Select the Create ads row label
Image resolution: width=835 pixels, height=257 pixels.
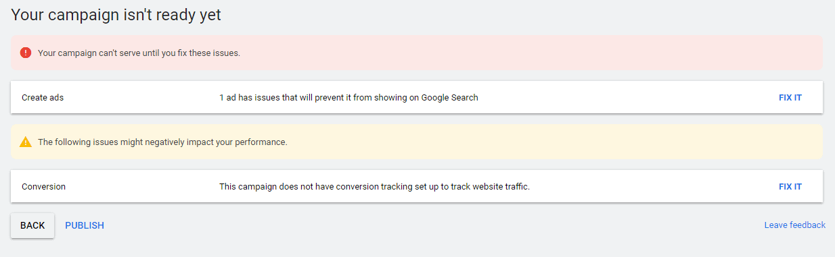pos(43,98)
